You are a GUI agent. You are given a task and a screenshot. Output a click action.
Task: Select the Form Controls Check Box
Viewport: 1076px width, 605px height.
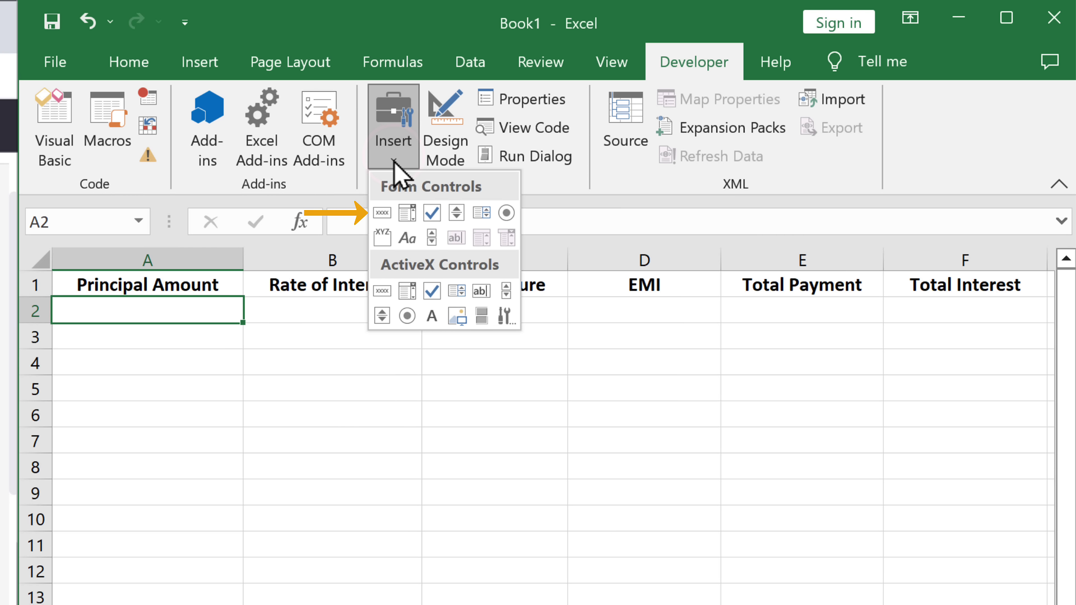pos(432,213)
